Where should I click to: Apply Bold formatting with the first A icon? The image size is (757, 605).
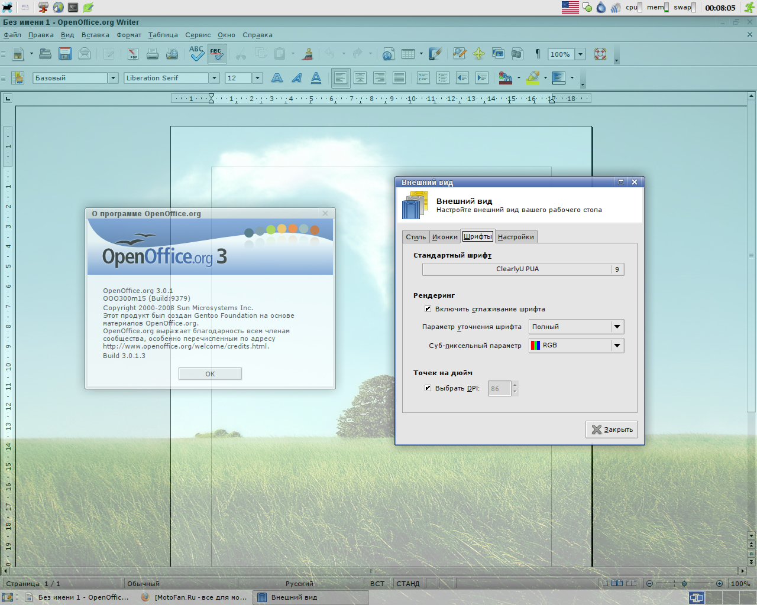[x=277, y=78]
